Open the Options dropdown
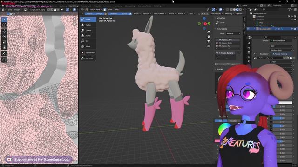This screenshot has height=167, width=298. tap(240, 14)
